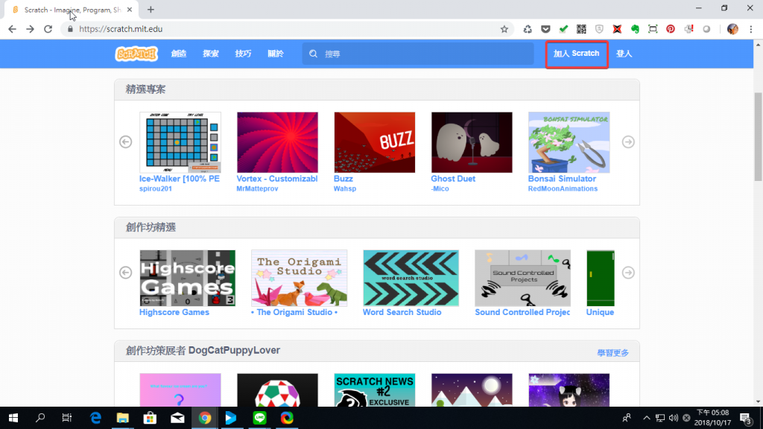Open the Chrome three-dot menu

(x=751, y=29)
